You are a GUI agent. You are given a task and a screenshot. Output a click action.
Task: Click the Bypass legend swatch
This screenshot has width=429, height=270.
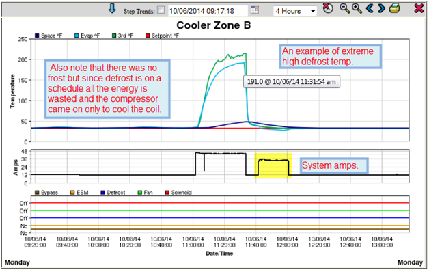click(37, 193)
